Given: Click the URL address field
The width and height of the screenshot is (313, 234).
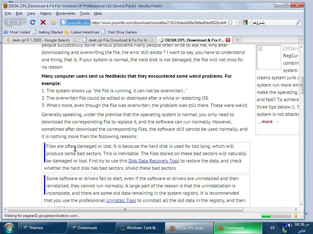Looking at the screenshot, I should 159,23.
